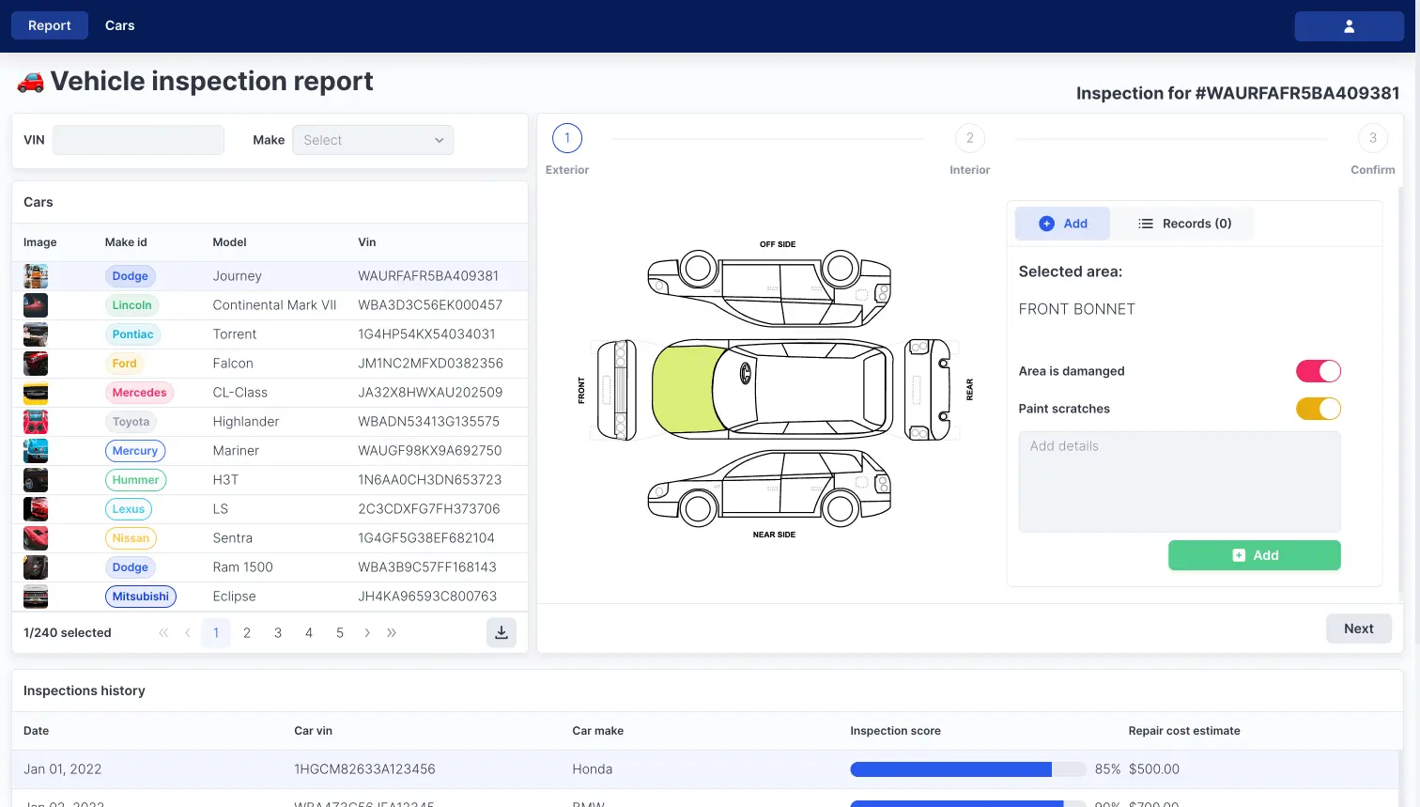Switch to the Cars page in the navigation bar
1420x807 pixels.
[119, 25]
